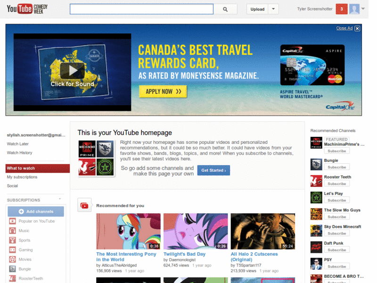Close the ad with the X icon
The image size is (377, 283).
pos(357,28)
